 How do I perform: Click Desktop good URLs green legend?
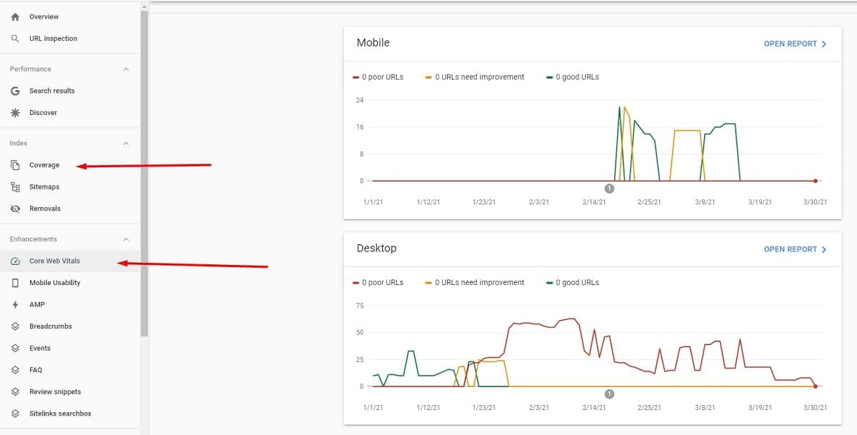(573, 283)
